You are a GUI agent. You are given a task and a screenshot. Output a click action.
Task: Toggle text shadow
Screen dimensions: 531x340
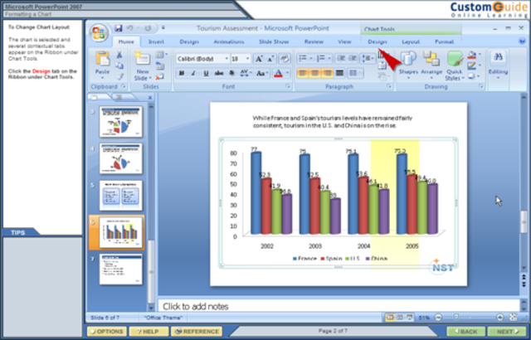coord(232,73)
